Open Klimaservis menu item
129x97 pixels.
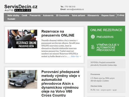point(93,15)
